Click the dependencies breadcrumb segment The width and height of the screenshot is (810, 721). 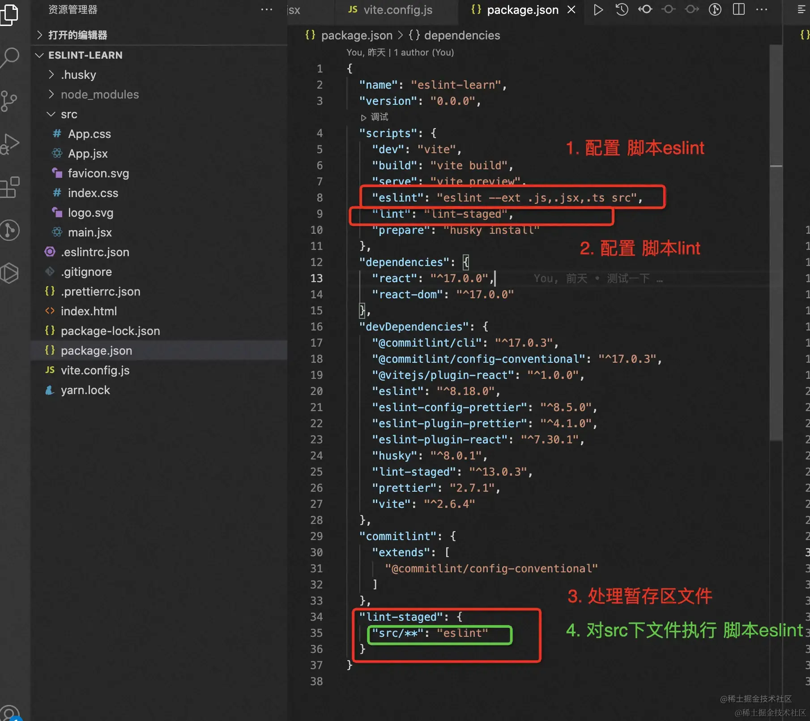[455, 35]
